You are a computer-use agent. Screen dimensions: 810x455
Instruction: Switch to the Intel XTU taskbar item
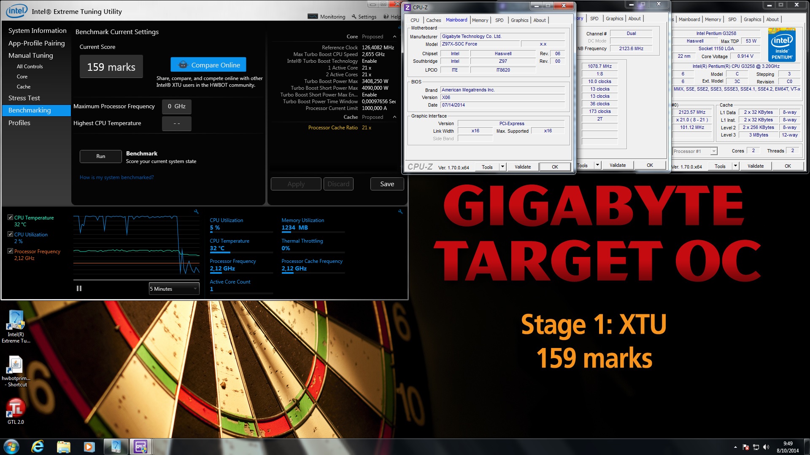pyautogui.click(x=116, y=447)
